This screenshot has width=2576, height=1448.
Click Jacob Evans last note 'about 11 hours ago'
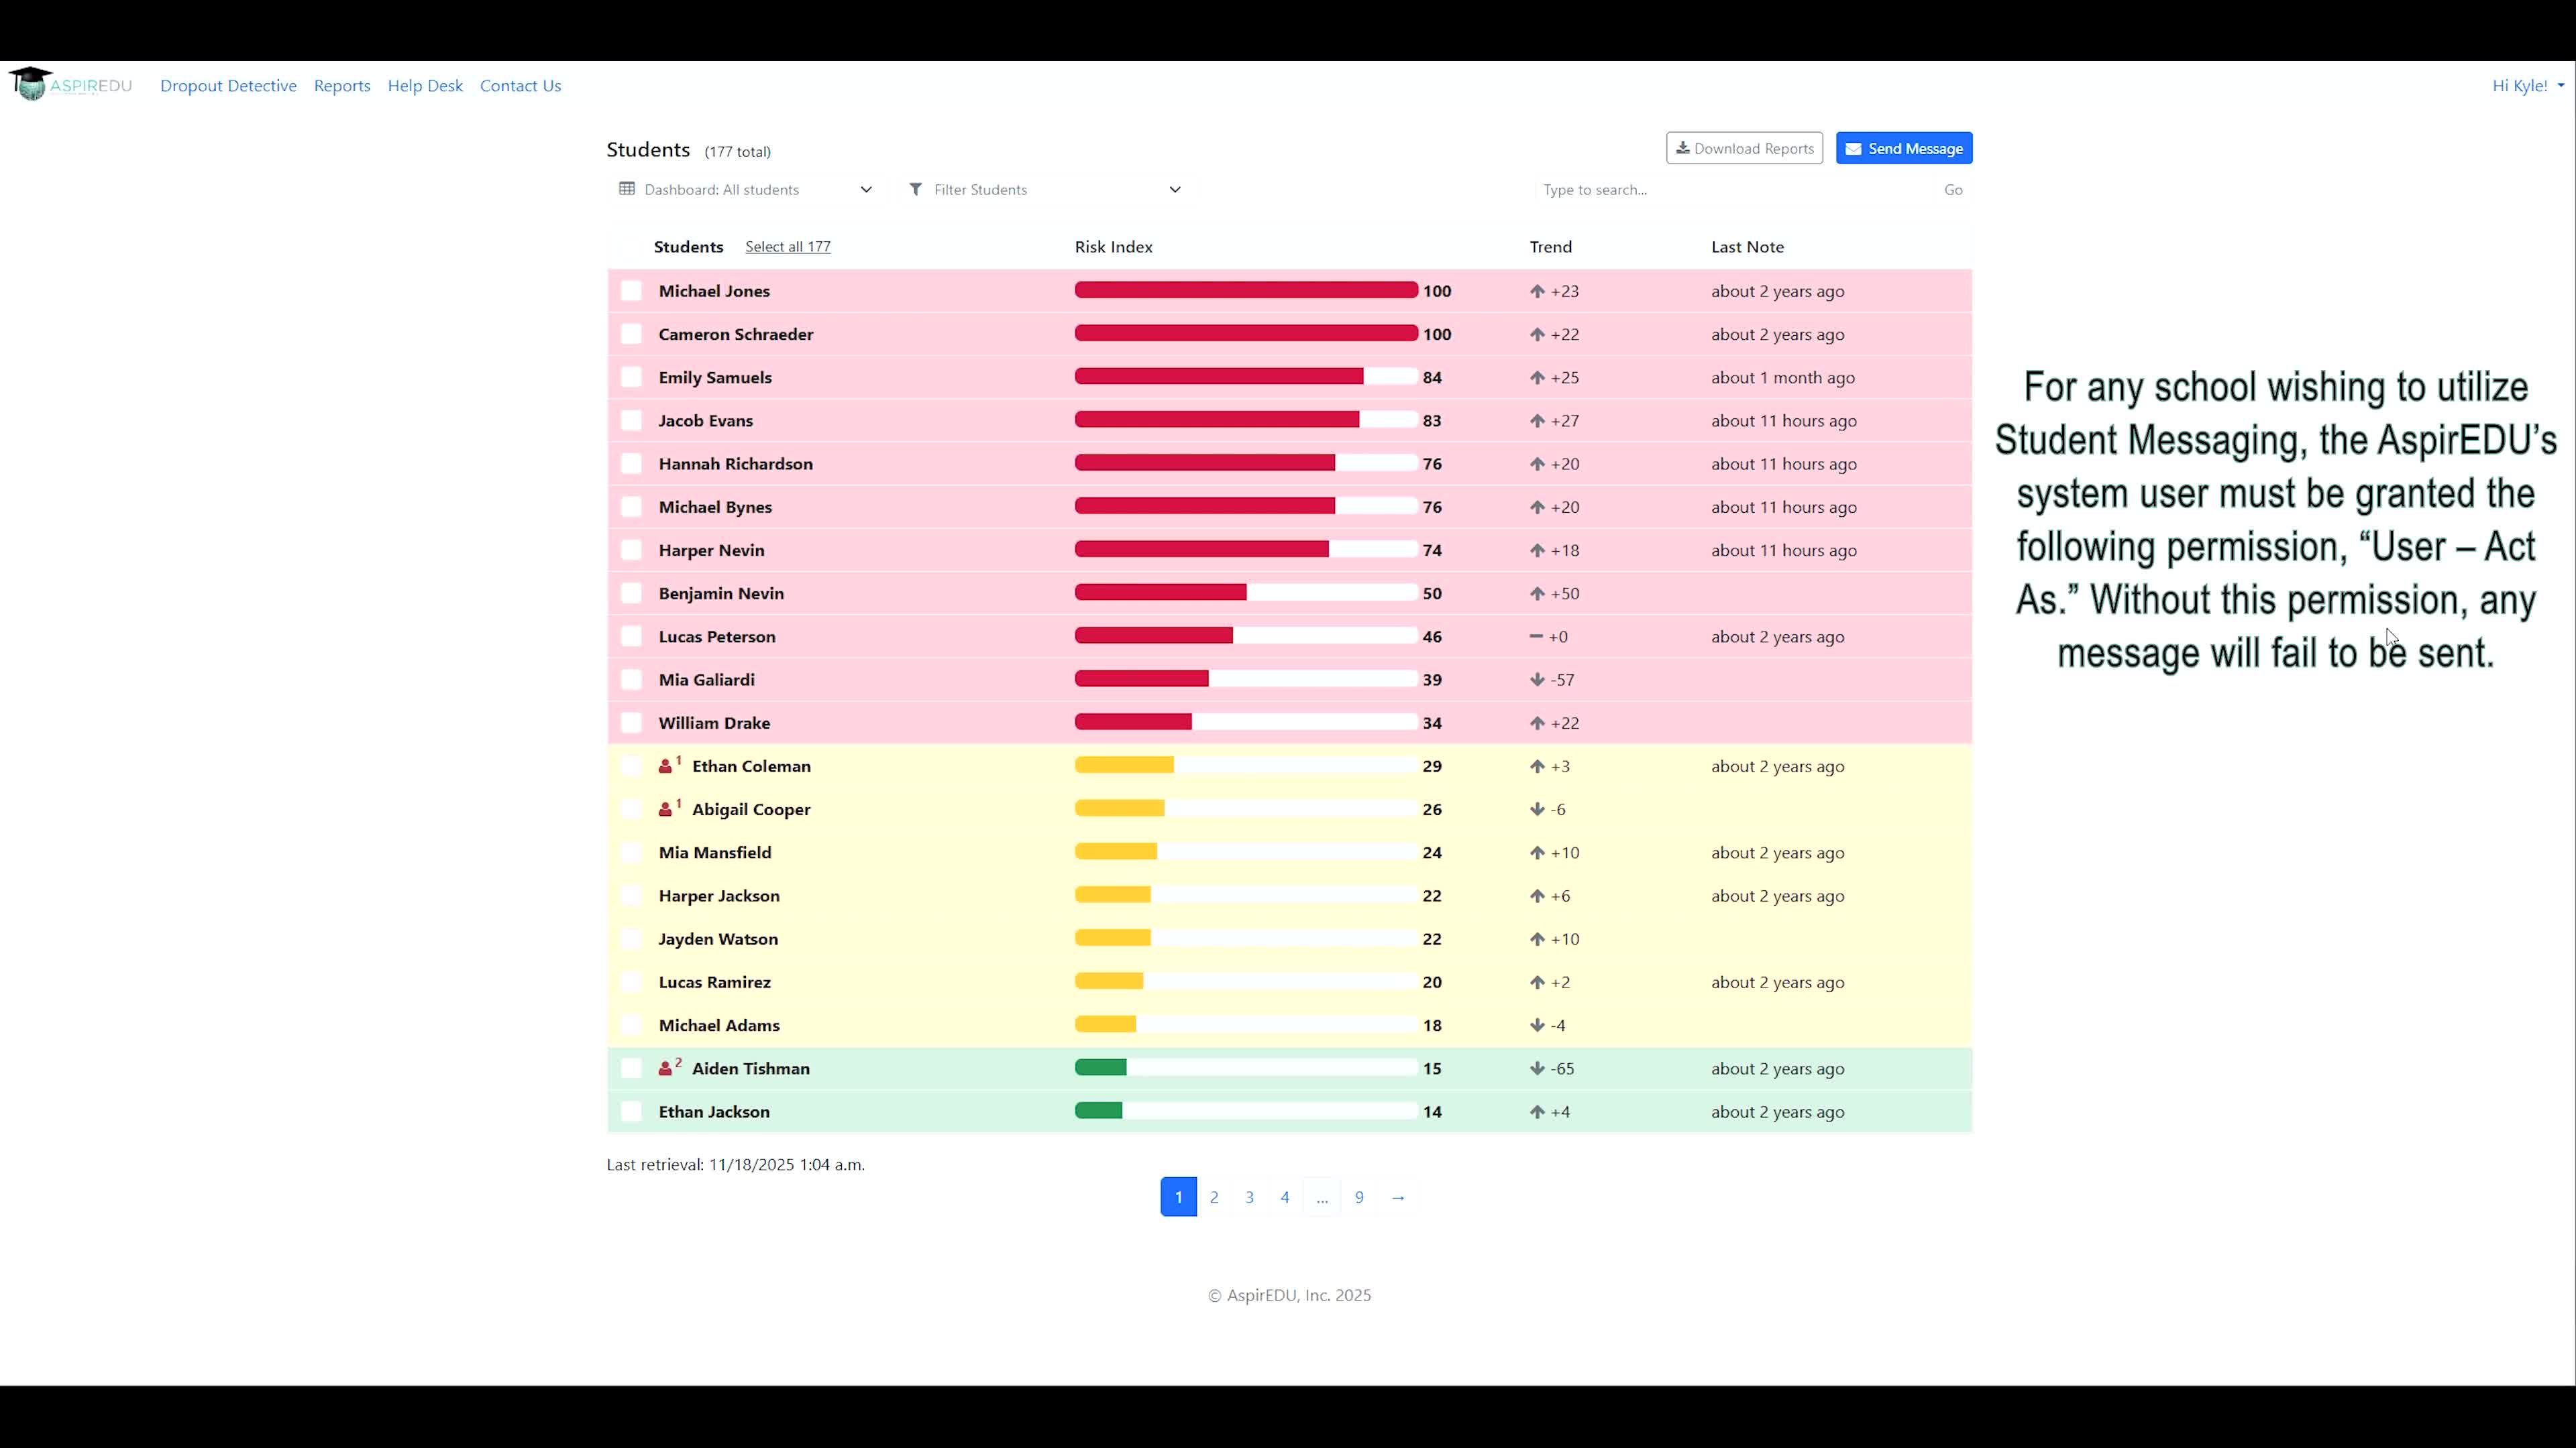(x=1783, y=421)
